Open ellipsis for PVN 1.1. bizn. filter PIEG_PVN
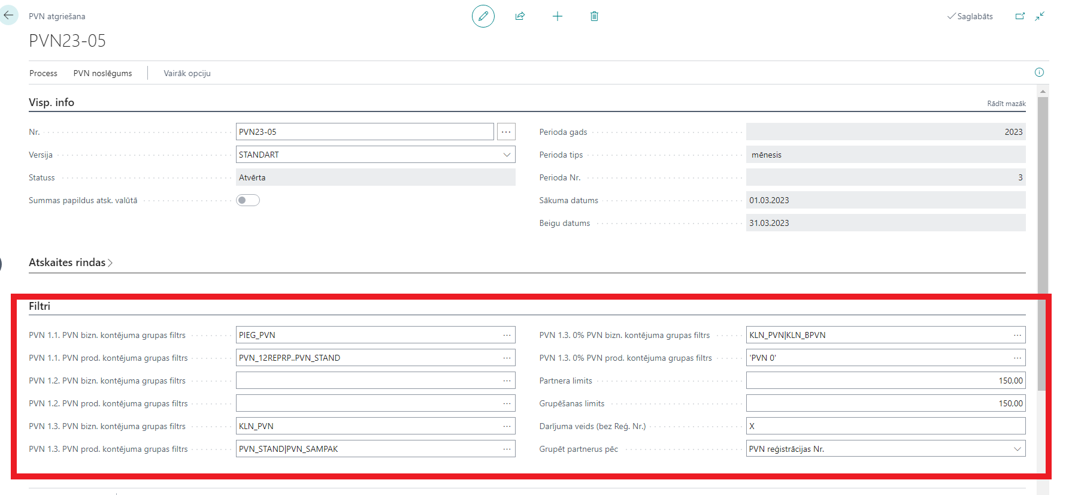This screenshot has width=1072, height=495. [x=507, y=335]
